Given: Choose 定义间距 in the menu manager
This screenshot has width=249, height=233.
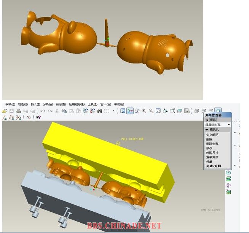Looking at the screenshot, I should click(x=212, y=135).
